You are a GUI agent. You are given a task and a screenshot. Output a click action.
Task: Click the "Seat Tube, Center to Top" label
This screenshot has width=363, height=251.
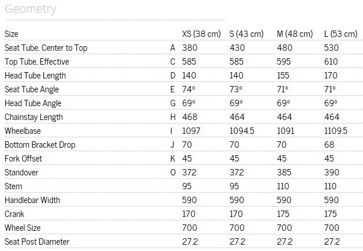pos(46,48)
